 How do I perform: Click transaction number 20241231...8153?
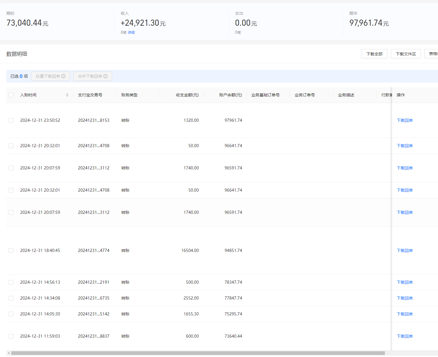pyautogui.click(x=94, y=120)
